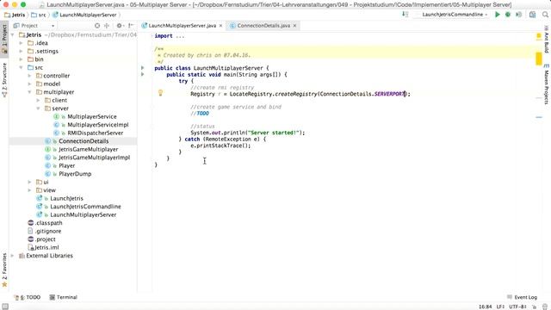Screen dimensions: 551x310
Task: Expand the collapsed import statement
Action: [180, 36]
